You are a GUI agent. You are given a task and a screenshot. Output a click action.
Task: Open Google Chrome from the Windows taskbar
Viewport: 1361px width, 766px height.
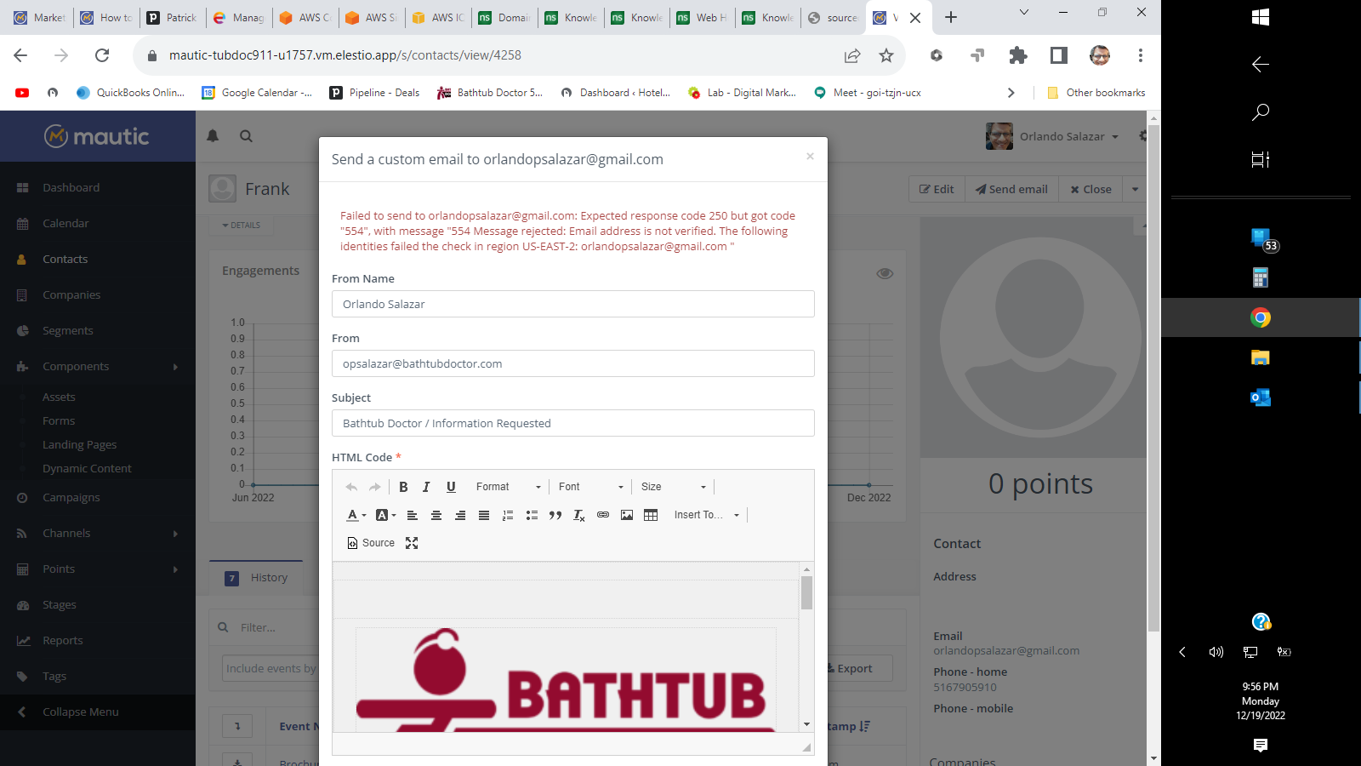[x=1261, y=317]
